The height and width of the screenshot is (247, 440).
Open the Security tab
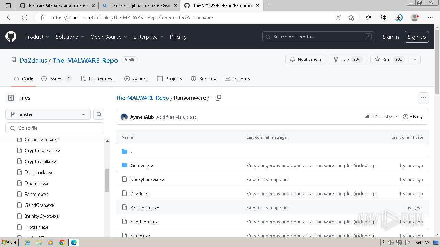pos(203,79)
